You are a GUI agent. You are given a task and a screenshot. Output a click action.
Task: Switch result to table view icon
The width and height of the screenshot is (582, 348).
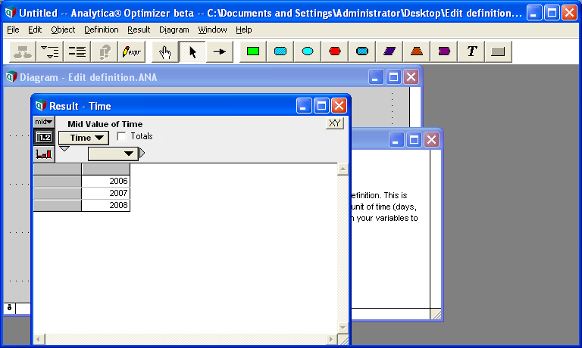pyautogui.click(x=44, y=138)
